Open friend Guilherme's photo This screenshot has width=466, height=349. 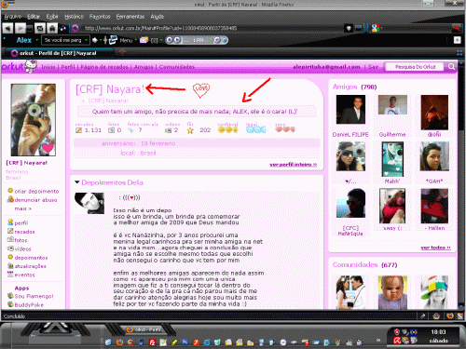point(392,105)
